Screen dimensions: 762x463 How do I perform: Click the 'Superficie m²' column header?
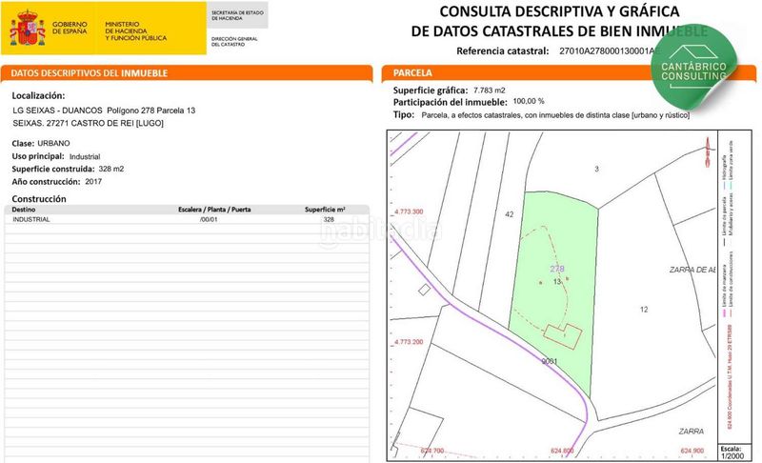(x=325, y=210)
